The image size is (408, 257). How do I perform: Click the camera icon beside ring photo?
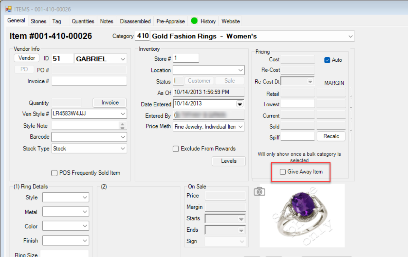point(259,191)
